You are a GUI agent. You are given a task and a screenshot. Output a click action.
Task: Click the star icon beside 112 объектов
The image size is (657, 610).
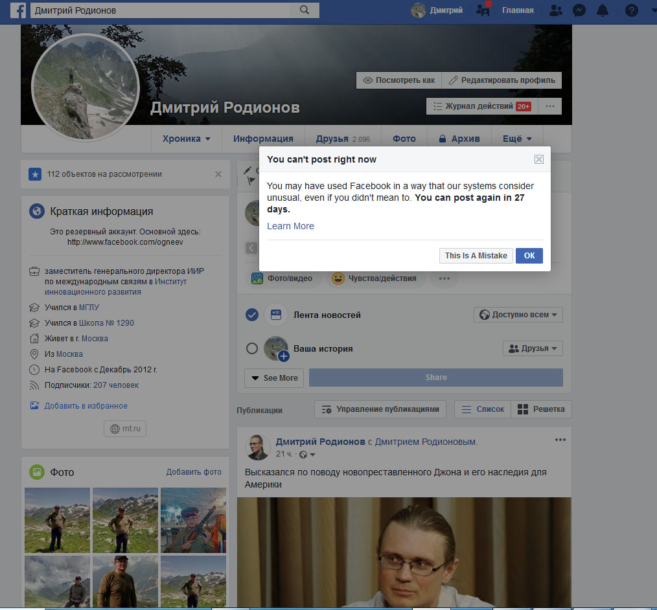35,174
